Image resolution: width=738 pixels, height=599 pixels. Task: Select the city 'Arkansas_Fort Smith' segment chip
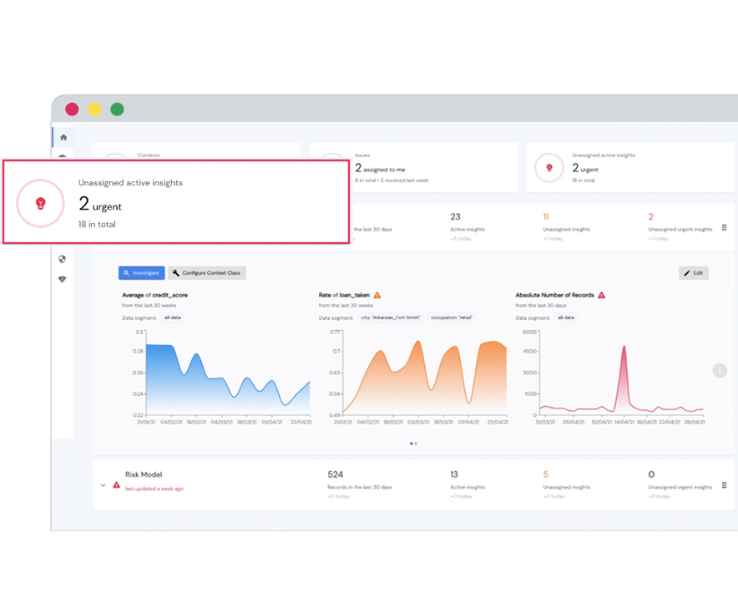(x=391, y=317)
